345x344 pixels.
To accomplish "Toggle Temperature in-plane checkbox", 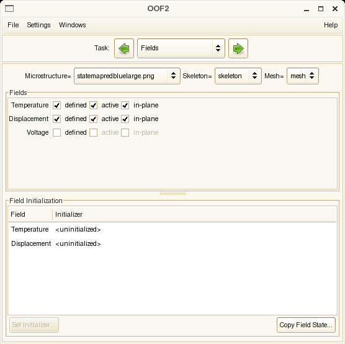I will [x=125, y=106].
